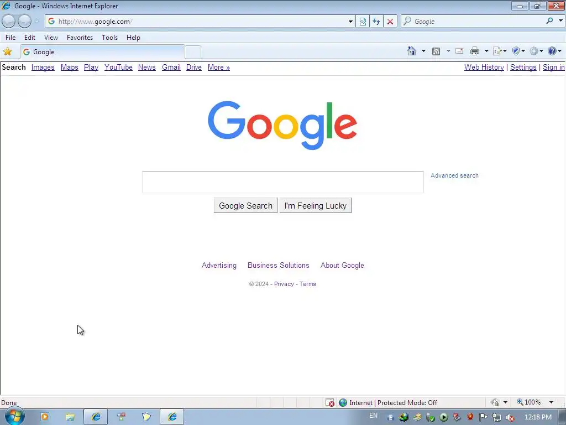The image size is (566, 425).
Task: Open the Favorites menu
Action: pos(80,37)
